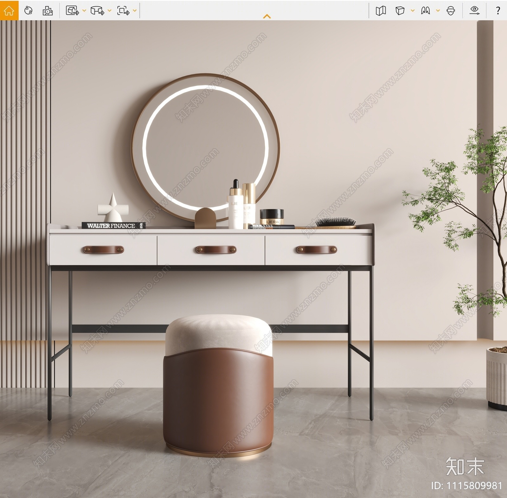Open the collaboration users icon

29,10
